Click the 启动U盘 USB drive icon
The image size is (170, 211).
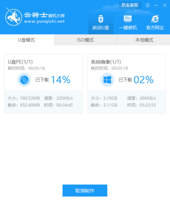pyautogui.click(x=101, y=19)
